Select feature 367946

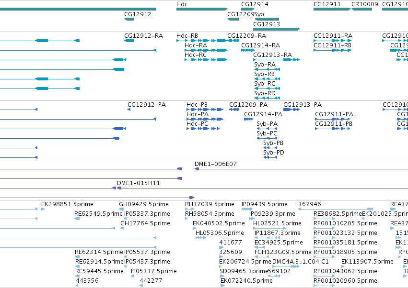310,204
